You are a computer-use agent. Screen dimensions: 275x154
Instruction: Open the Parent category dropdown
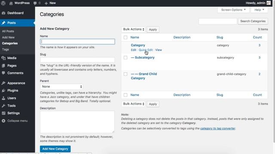(61, 86)
